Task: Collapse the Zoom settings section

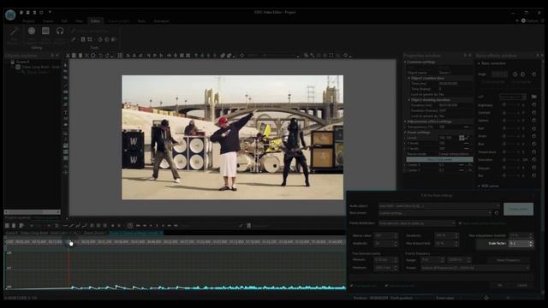Action: pyautogui.click(x=405, y=133)
